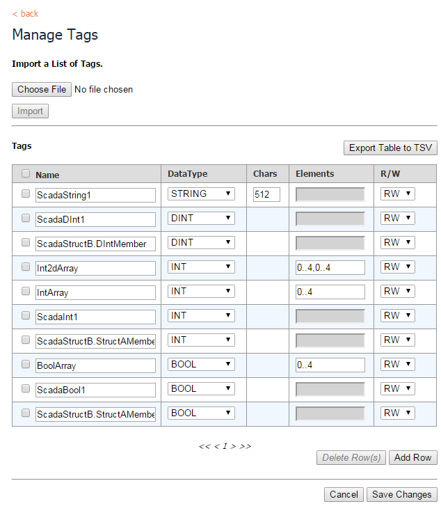Click the Choose File button
The image size is (441, 506).
point(42,89)
